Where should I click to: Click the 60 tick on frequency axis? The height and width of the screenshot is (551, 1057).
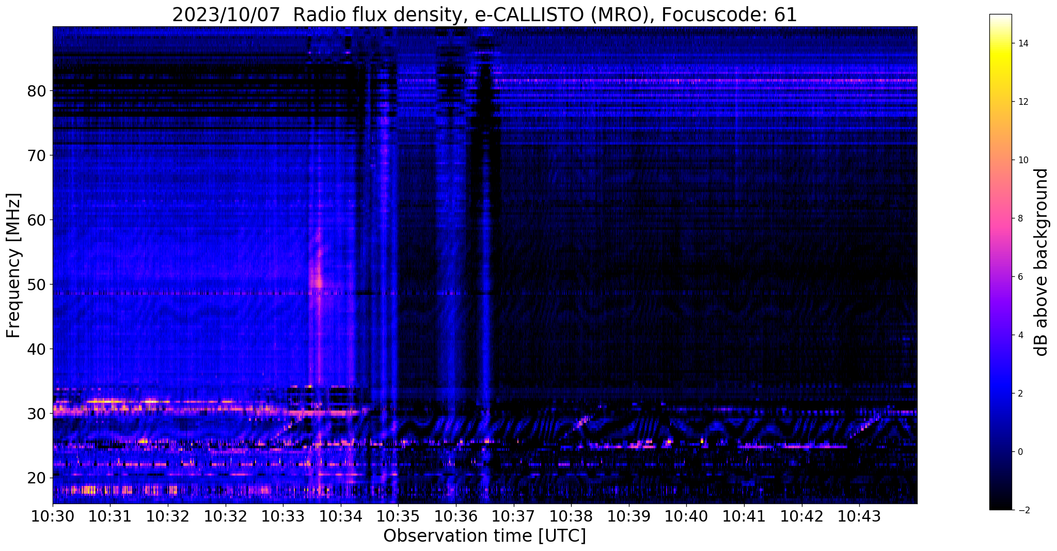(37, 220)
